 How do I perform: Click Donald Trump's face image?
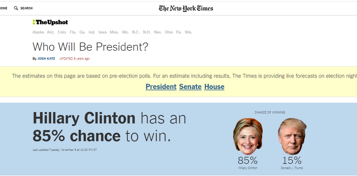292,136
